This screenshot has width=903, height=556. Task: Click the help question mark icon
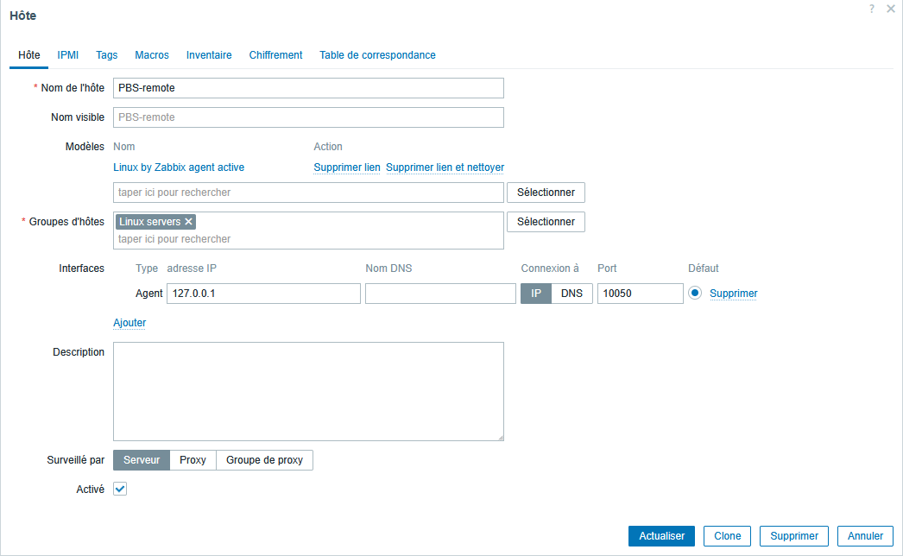click(x=871, y=9)
